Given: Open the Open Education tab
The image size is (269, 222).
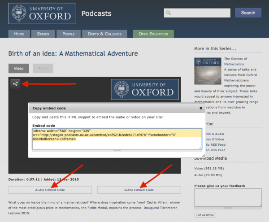Looking at the screenshot, I should point(153,34).
